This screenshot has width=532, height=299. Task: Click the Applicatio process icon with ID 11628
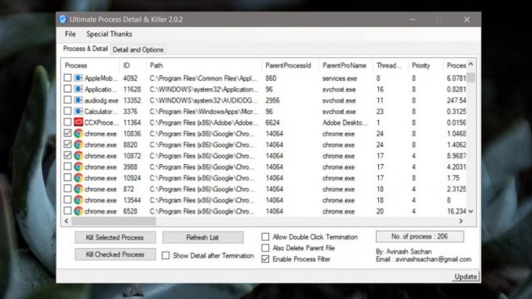(78, 89)
